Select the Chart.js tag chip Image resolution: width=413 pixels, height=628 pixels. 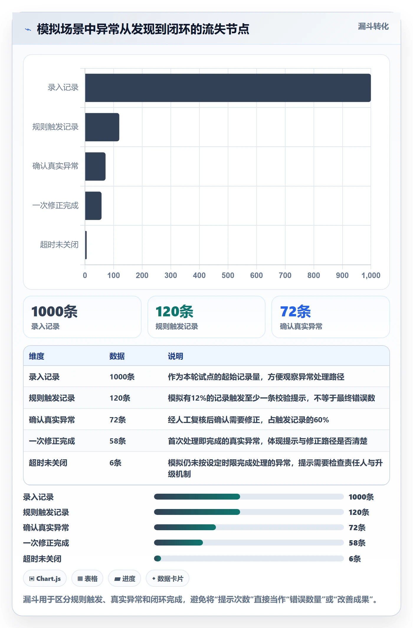coord(45,579)
